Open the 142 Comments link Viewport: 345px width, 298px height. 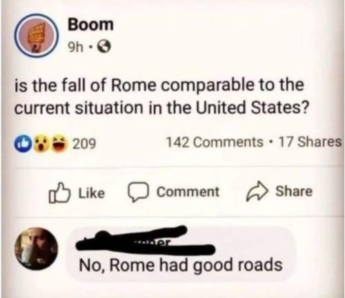tap(215, 142)
